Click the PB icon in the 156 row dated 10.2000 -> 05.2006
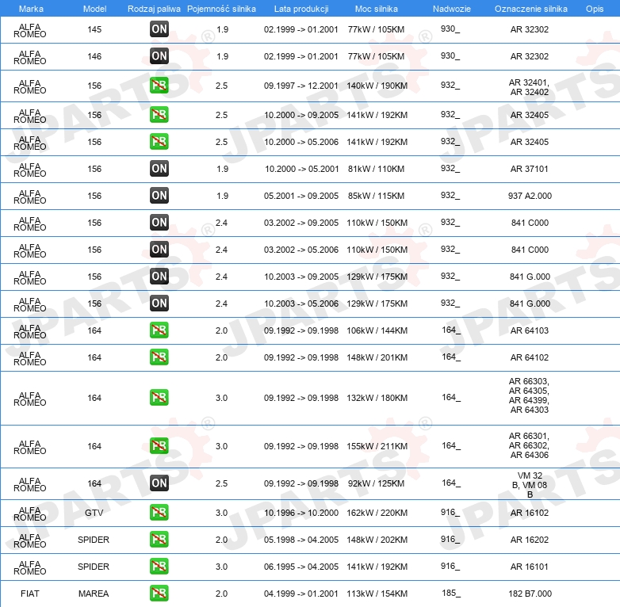 coord(159,142)
